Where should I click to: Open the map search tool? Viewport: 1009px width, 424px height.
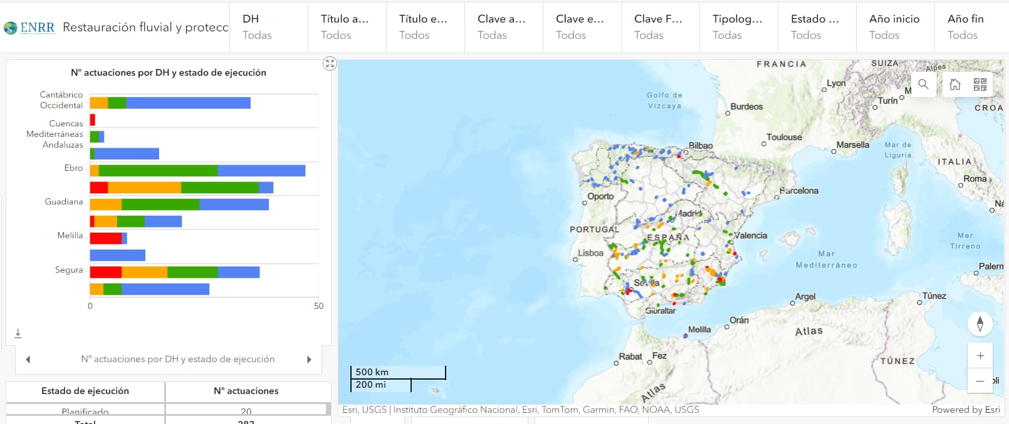923,84
